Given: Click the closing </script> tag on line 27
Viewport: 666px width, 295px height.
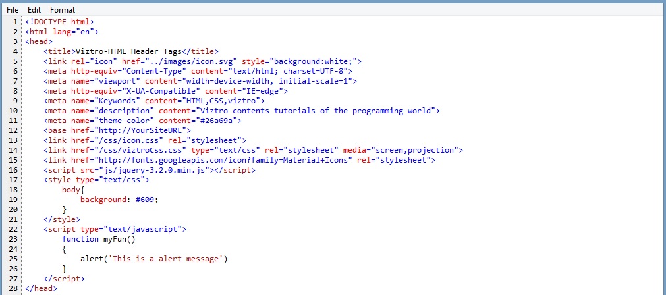Looking at the screenshot, I should 64,279.
